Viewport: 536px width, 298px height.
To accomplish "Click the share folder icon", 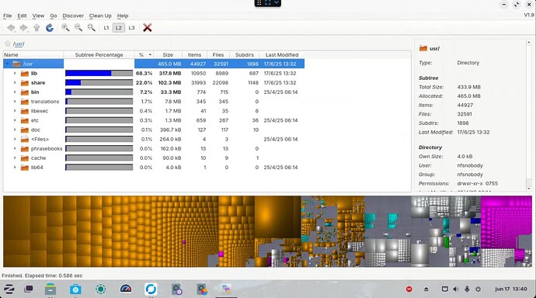I will pos(24,83).
